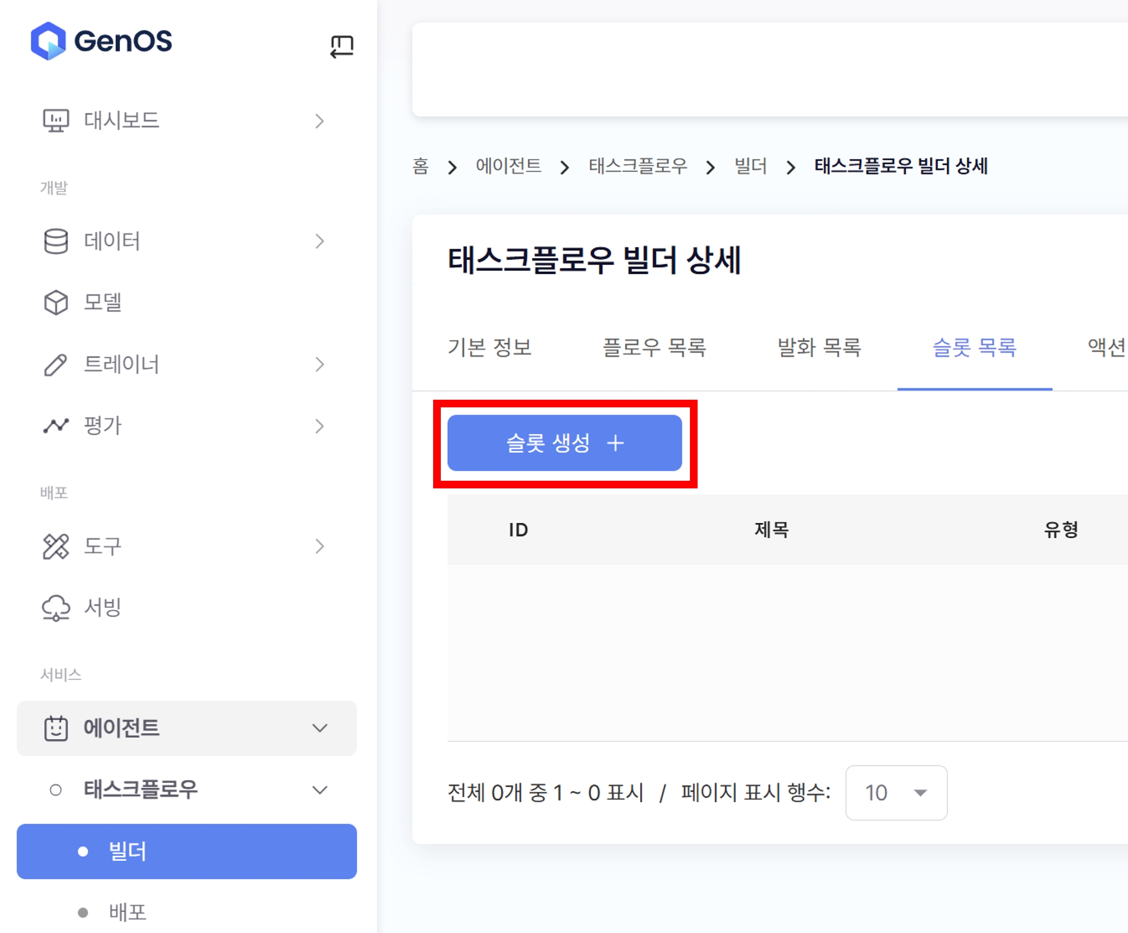The height and width of the screenshot is (933, 1128).
Task: Switch to the 발화 목록 tab
Action: [819, 347]
